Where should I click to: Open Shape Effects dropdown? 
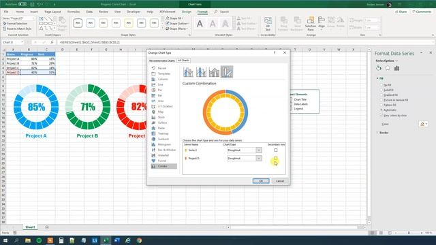tap(177, 29)
